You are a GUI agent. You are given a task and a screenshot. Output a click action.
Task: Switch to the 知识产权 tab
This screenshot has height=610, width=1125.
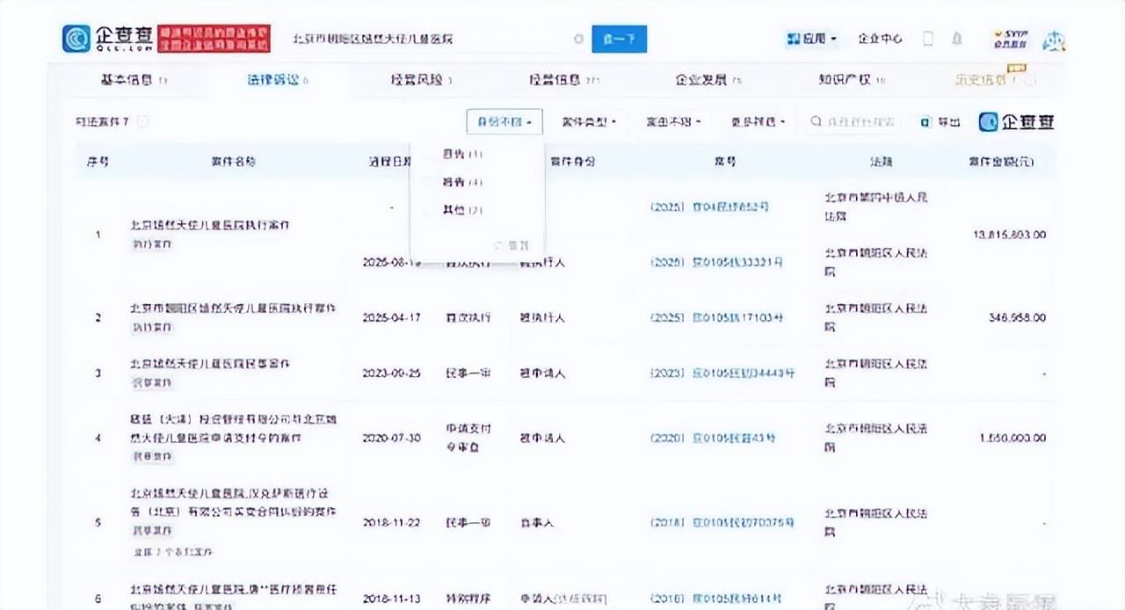[852, 80]
